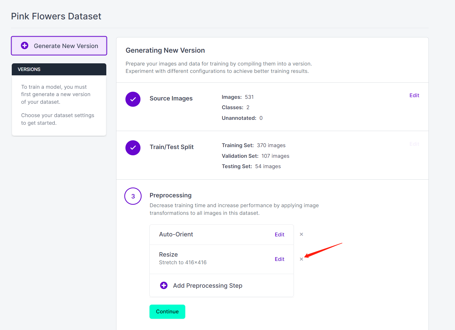Click the Generate New Version button label
The width and height of the screenshot is (455, 330).
point(66,46)
